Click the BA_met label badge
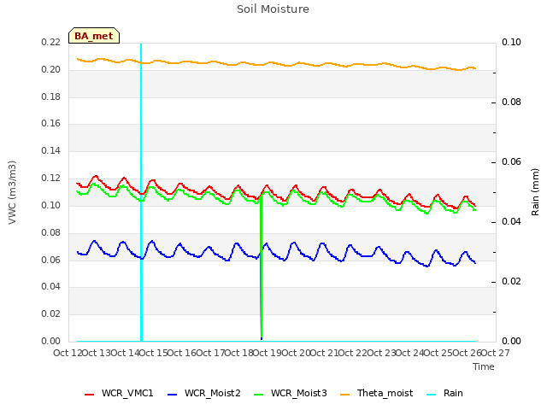The width and height of the screenshot is (547, 410). pyautogui.click(x=94, y=36)
